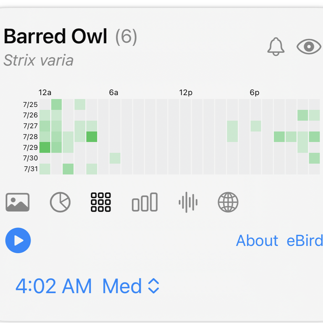Open the About link
Image resolution: width=323 pixels, height=323 pixels.
257,240
